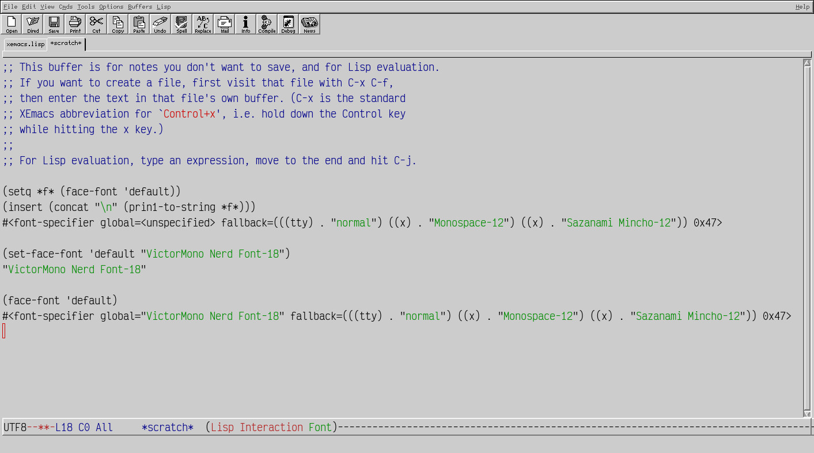Click the Font minor mode in modeline
The width and height of the screenshot is (814, 453).
320,428
